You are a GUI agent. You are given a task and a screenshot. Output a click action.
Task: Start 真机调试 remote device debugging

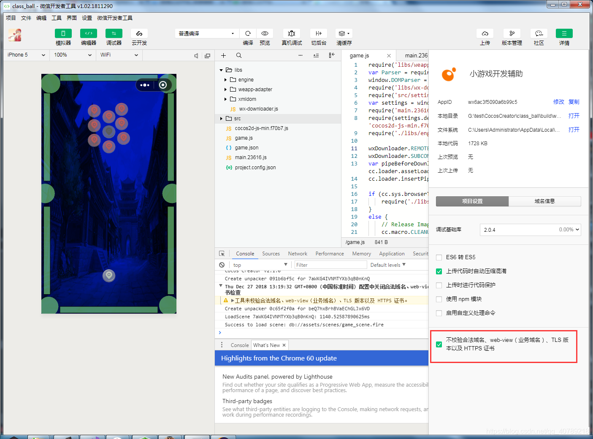coord(292,33)
